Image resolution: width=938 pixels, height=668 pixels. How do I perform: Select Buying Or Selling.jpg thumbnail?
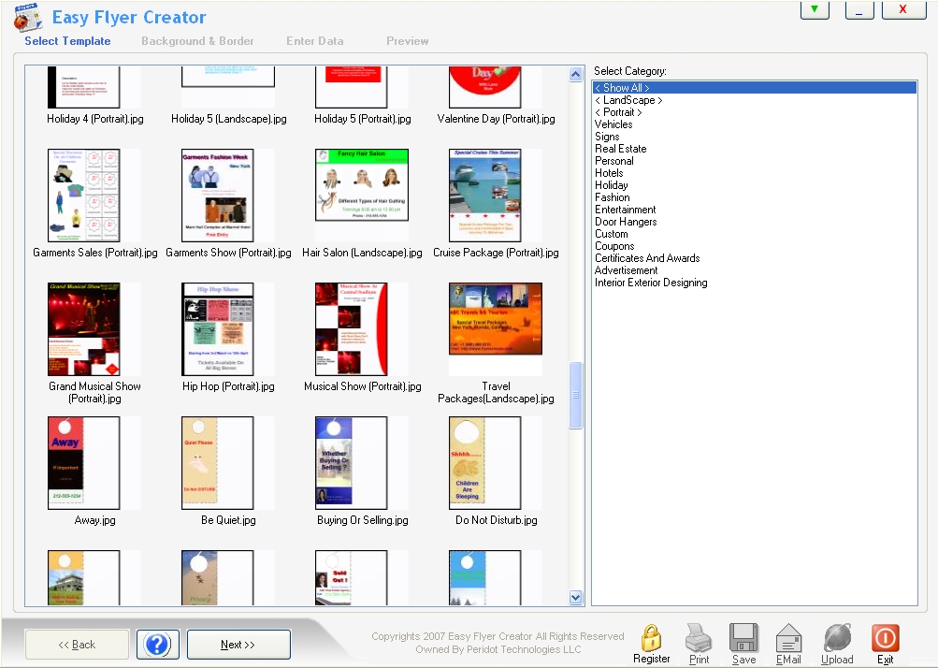pos(351,463)
